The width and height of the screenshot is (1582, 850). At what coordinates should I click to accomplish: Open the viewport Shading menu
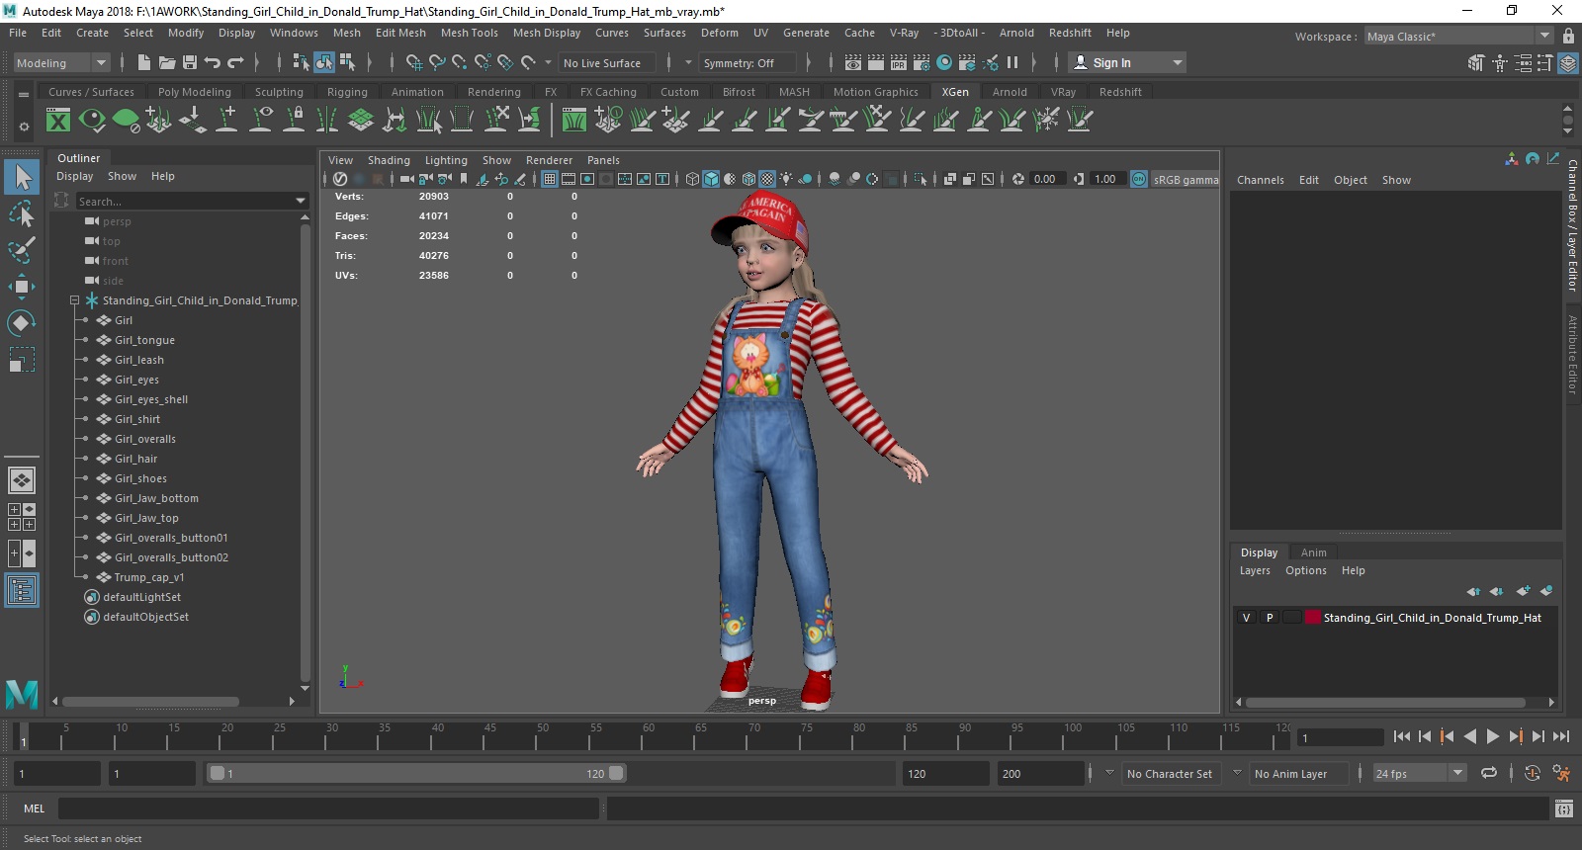click(389, 160)
